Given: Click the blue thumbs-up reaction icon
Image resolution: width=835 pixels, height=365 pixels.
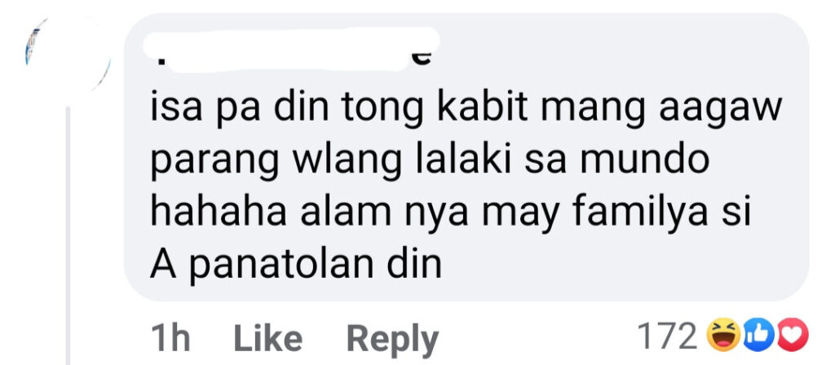Looking at the screenshot, I should coord(758,336).
